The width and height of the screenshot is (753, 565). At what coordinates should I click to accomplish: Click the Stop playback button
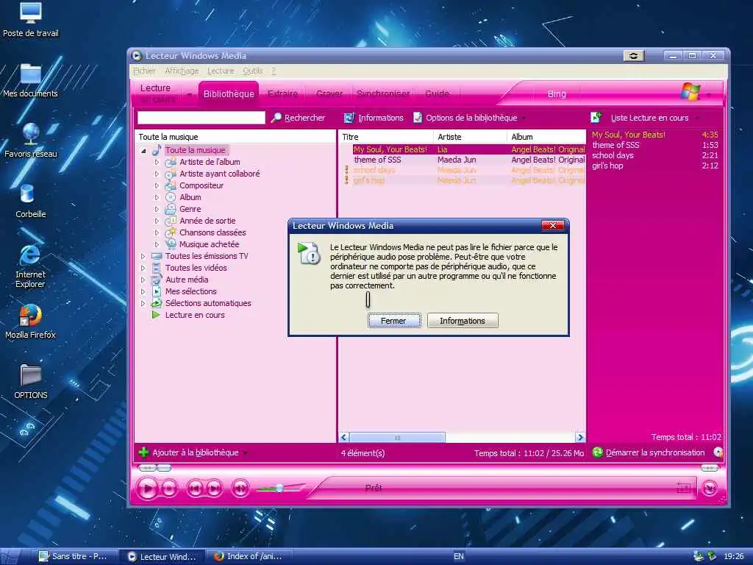click(169, 488)
